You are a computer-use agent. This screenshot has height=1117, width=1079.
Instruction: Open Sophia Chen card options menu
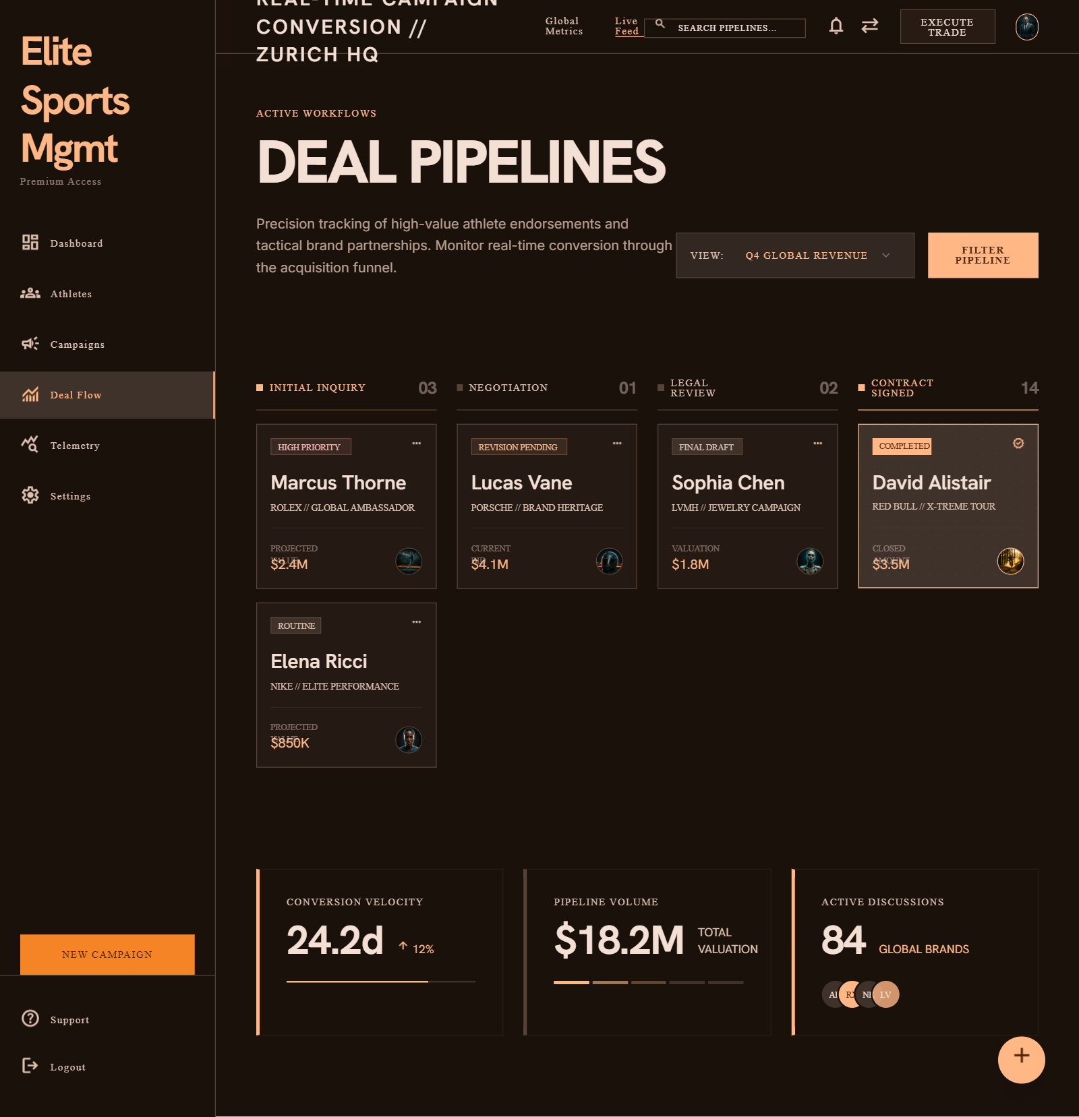[x=818, y=444]
